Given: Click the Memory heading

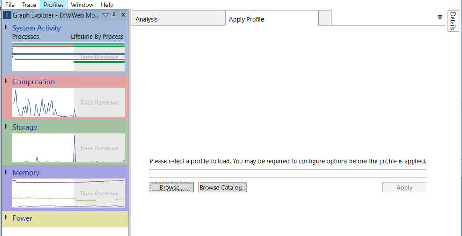Looking at the screenshot, I should (26, 172).
